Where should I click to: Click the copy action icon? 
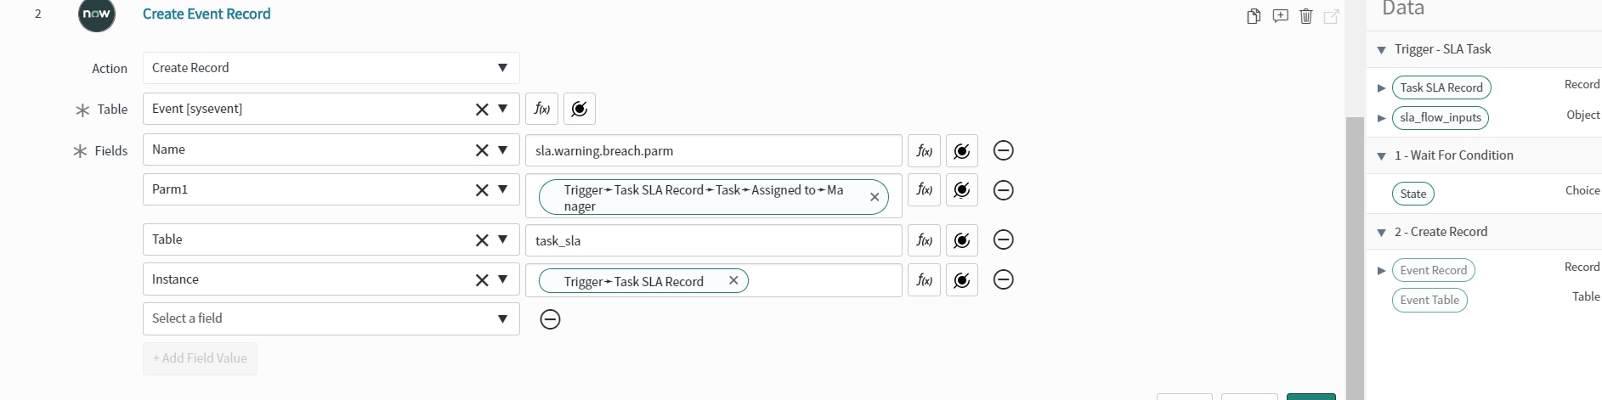tap(1254, 16)
